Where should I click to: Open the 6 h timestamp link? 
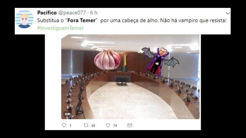click(x=94, y=12)
